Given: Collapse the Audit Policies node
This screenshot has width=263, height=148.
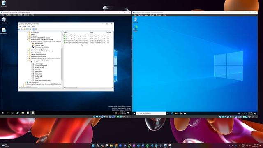Looking at the screenshot, I should pos(29,62).
